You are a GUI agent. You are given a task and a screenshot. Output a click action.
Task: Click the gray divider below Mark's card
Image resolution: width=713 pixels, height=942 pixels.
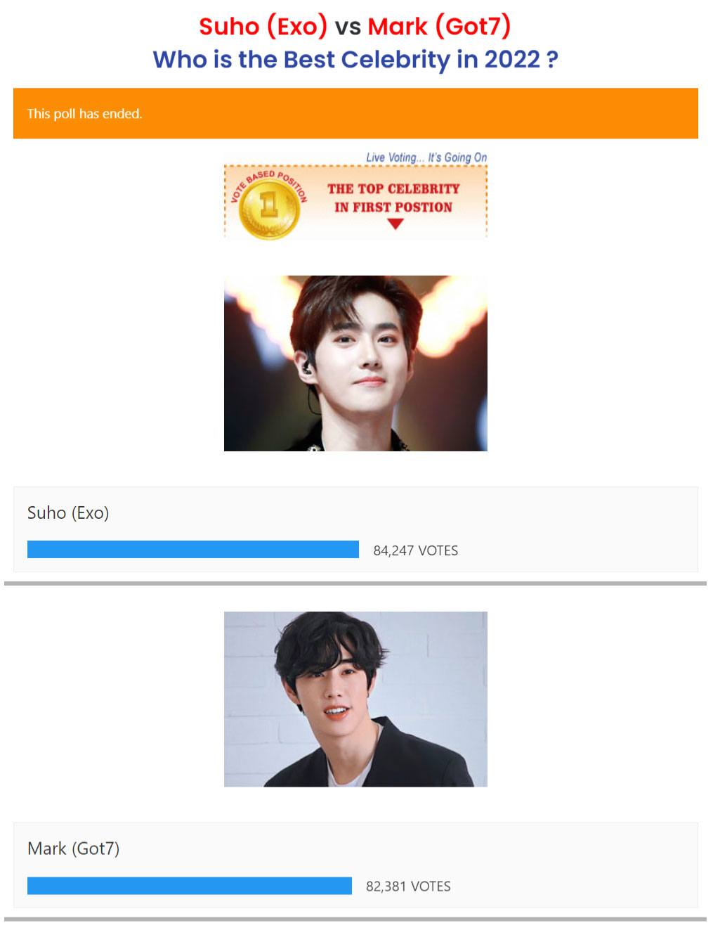click(355, 920)
